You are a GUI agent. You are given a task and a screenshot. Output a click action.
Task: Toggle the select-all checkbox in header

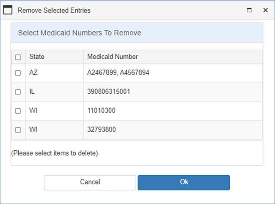click(x=18, y=57)
